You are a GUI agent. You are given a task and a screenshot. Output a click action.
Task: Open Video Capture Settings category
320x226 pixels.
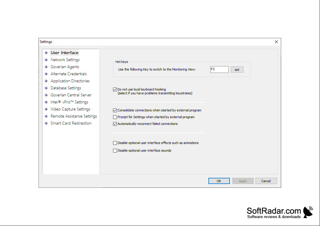[70, 109]
